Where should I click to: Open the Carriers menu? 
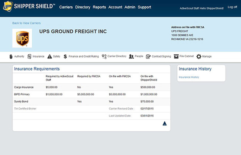pos(66,7)
